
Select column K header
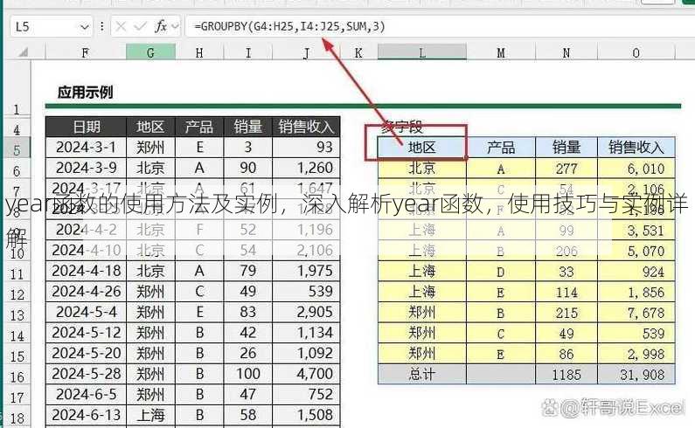(358, 52)
